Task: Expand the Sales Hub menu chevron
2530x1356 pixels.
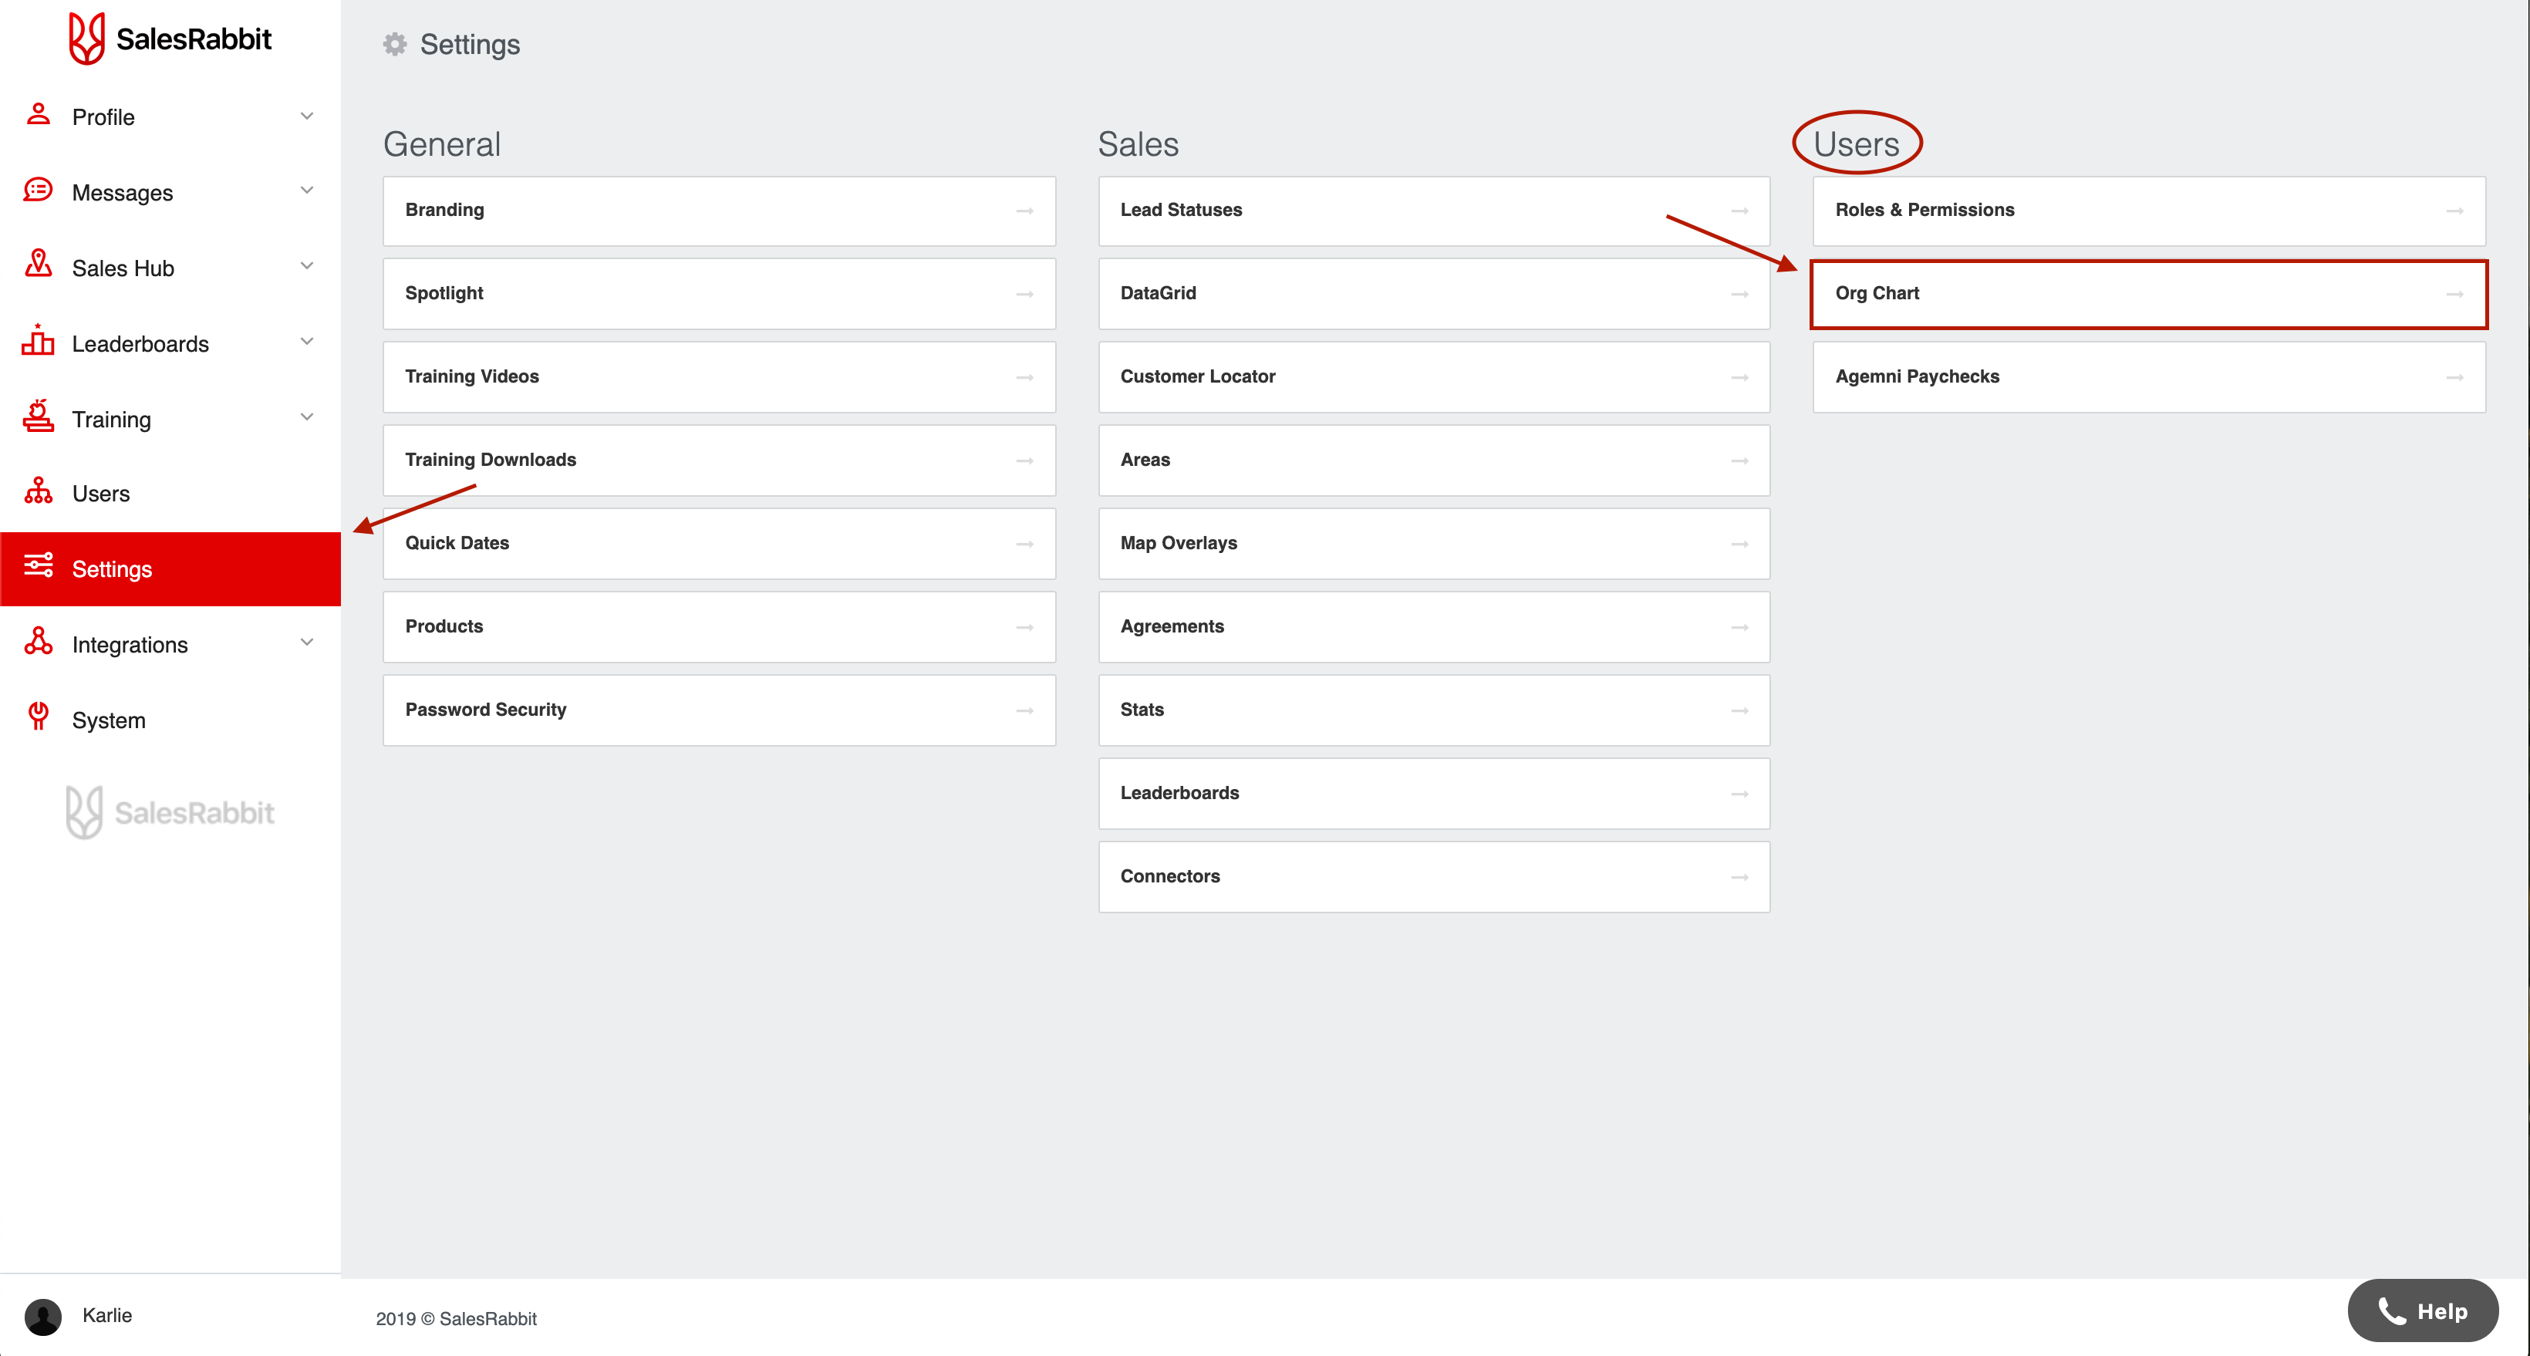Action: [x=306, y=266]
